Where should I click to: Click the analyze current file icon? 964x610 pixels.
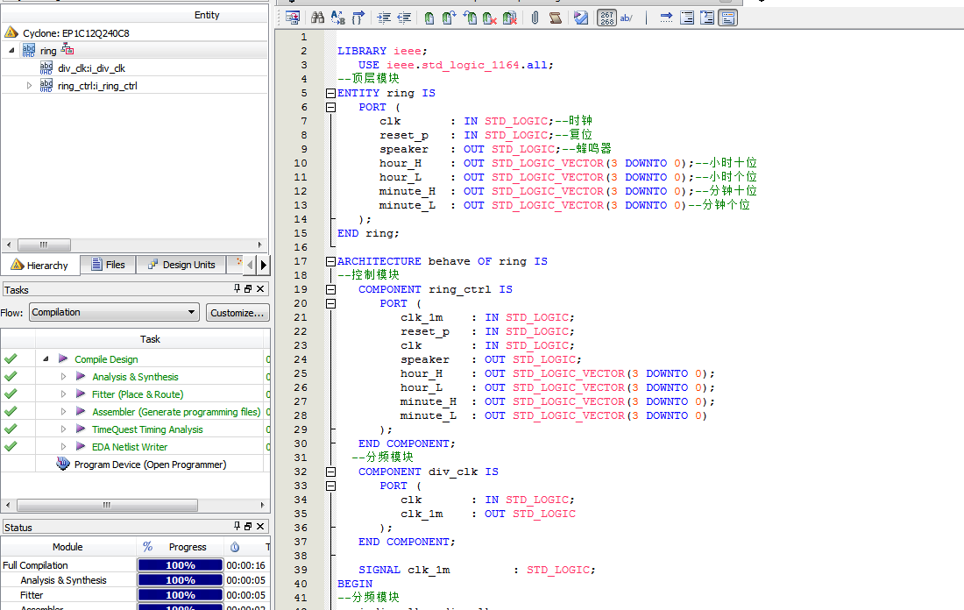coord(580,18)
